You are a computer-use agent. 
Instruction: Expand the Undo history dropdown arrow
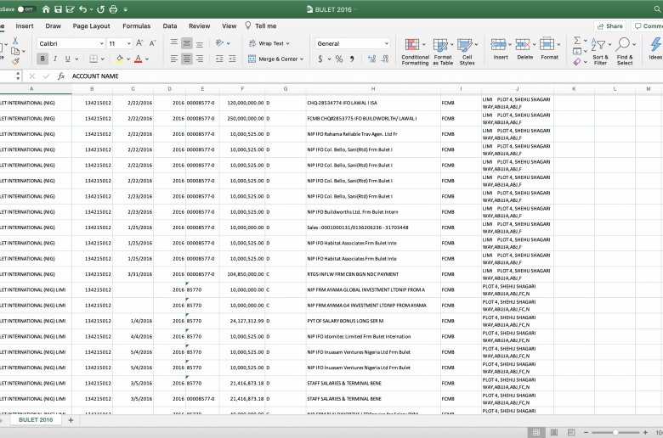pos(91,9)
